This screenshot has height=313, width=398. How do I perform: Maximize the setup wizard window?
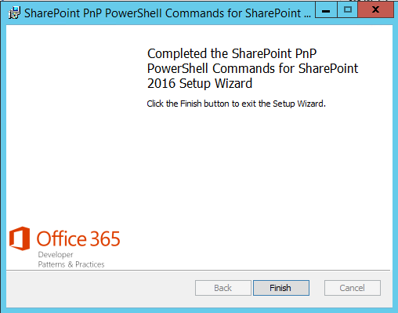348,10
